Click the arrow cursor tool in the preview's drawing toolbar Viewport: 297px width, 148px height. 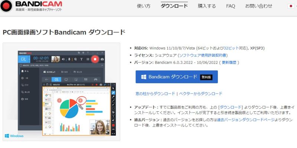click(114, 88)
